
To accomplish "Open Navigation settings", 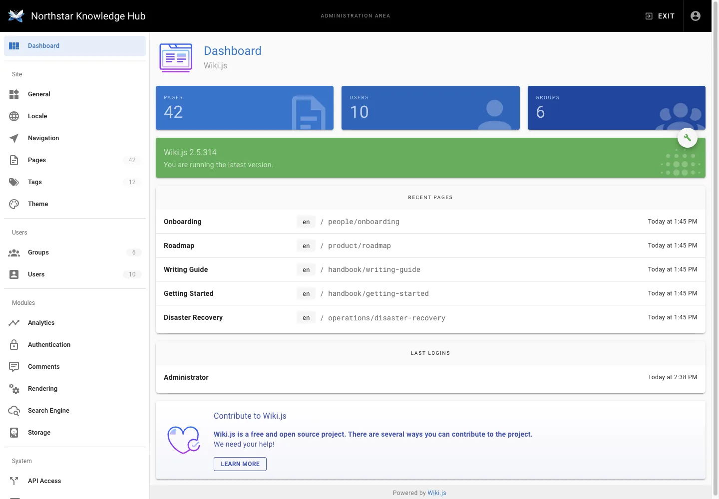I will pos(75,138).
